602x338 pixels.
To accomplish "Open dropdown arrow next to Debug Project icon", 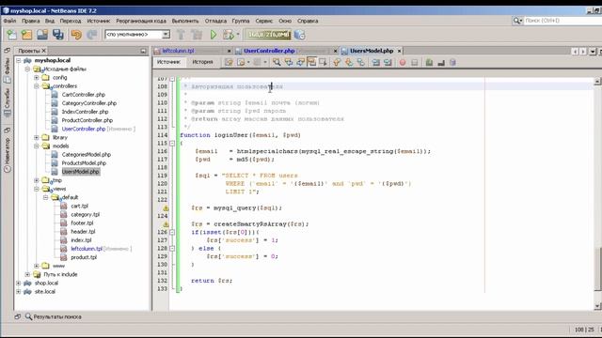I will (x=238, y=35).
